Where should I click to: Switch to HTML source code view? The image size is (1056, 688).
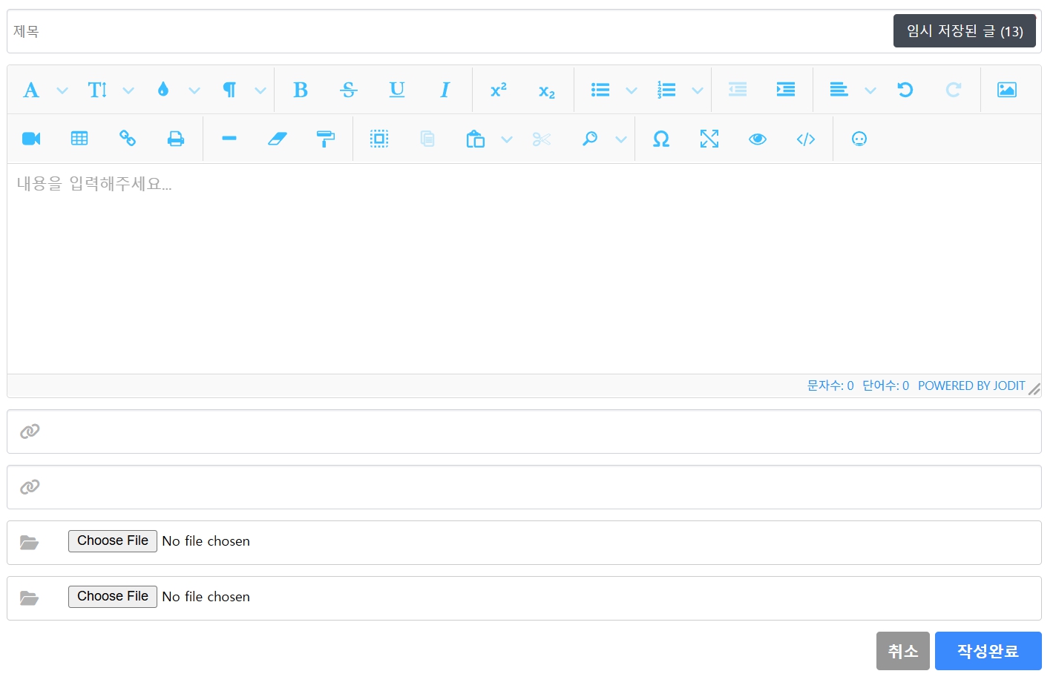click(805, 139)
